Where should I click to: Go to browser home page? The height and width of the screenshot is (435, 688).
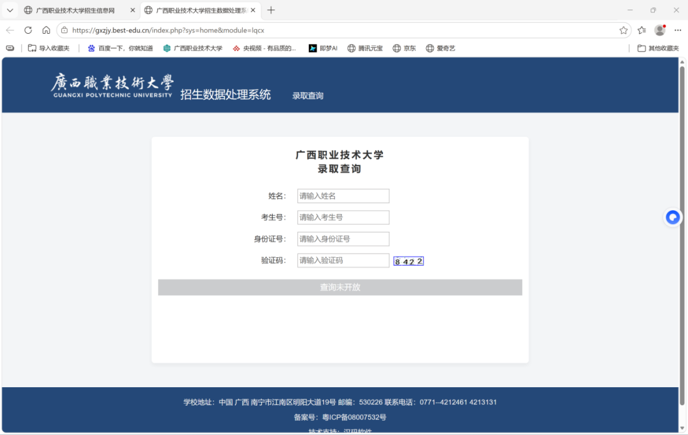[x=46, y=31]
